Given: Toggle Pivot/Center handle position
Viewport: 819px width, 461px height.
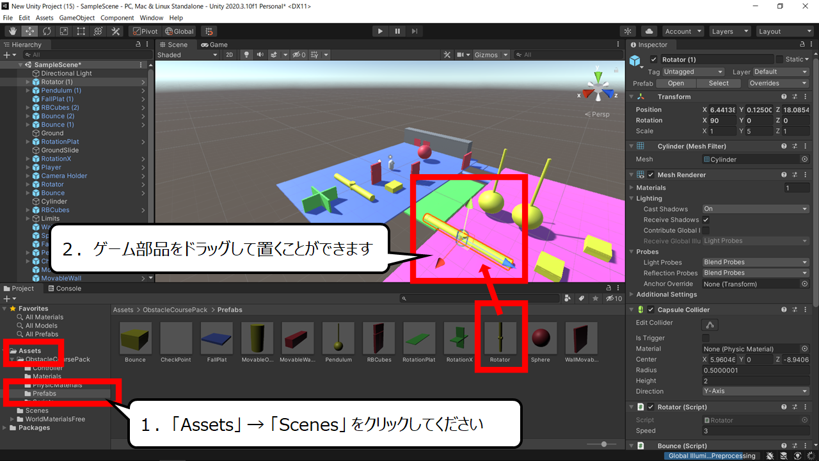Looking at the screenshot, I should coord(145,31).
